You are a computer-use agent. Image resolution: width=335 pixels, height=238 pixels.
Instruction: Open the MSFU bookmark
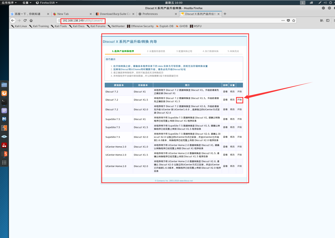point(196,26)
